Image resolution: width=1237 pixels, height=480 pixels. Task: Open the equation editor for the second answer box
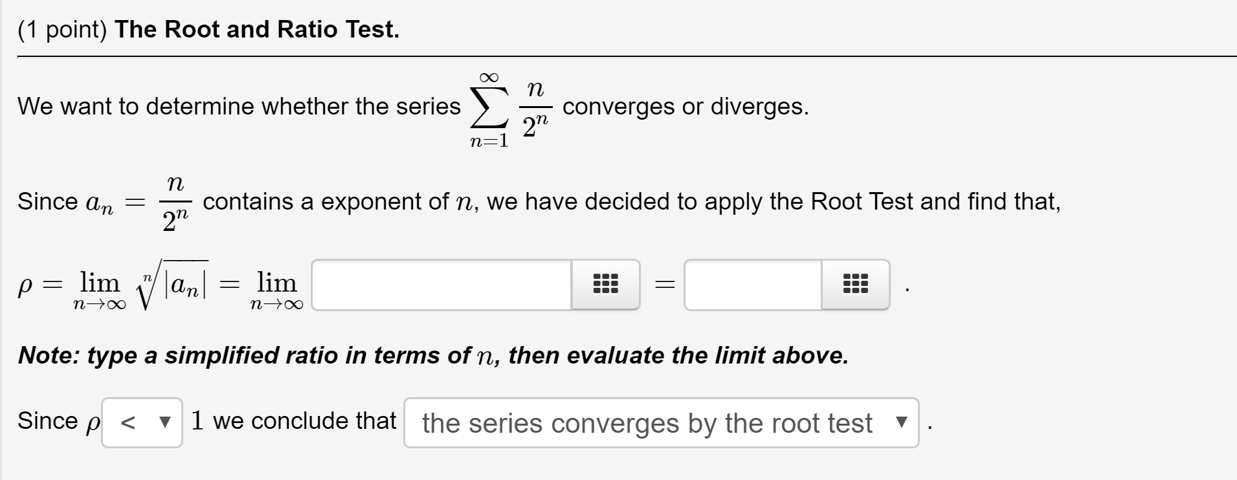pyautogui.click(x=856, y=283)
